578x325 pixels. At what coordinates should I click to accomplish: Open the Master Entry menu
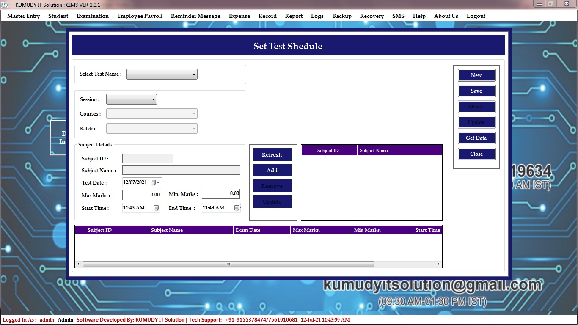pyautogui.click(x=23, y=16)
